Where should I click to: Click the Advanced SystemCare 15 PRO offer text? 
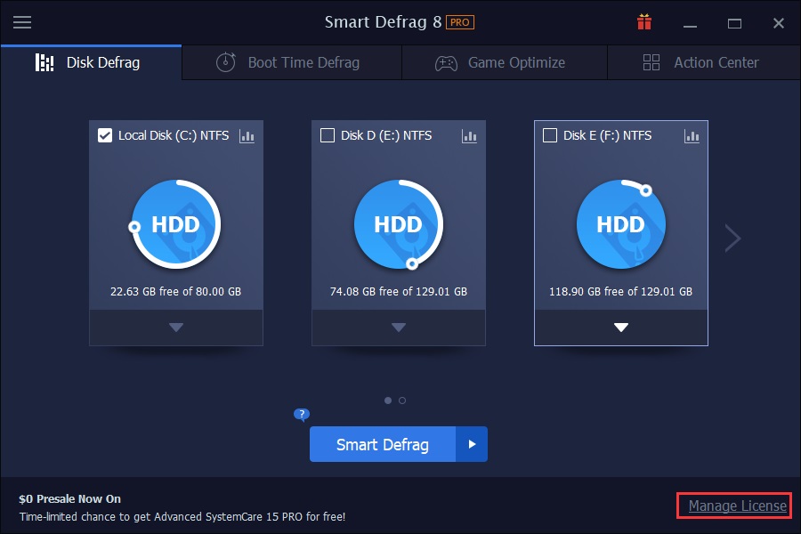click(x=182, y=516)
